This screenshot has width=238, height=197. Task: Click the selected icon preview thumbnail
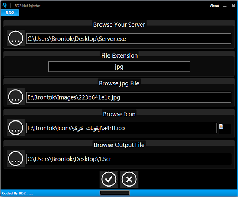(221, 127)
